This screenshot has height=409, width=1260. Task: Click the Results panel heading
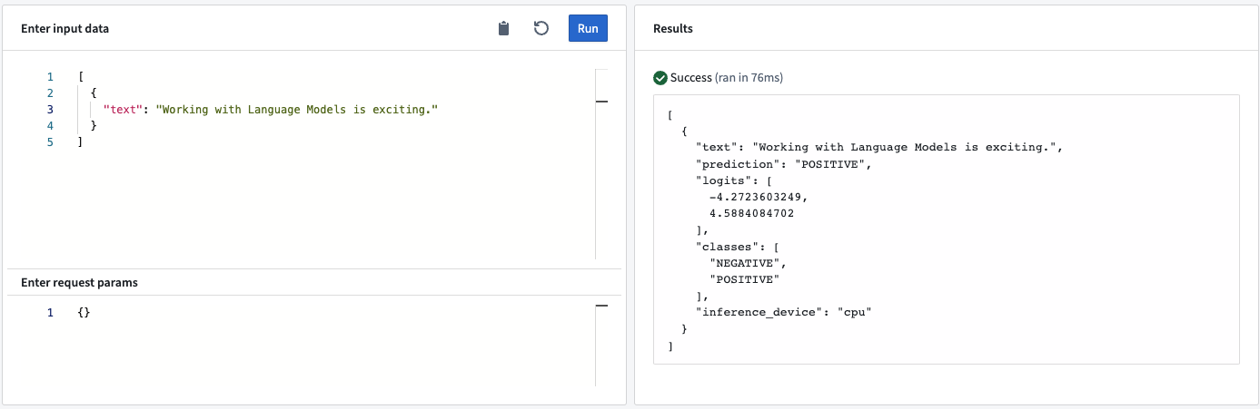(673, 28)
